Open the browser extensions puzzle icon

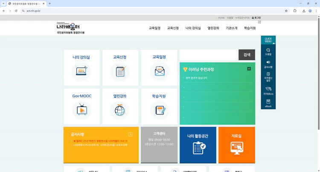pyautogui.click(x=295, y=11)
